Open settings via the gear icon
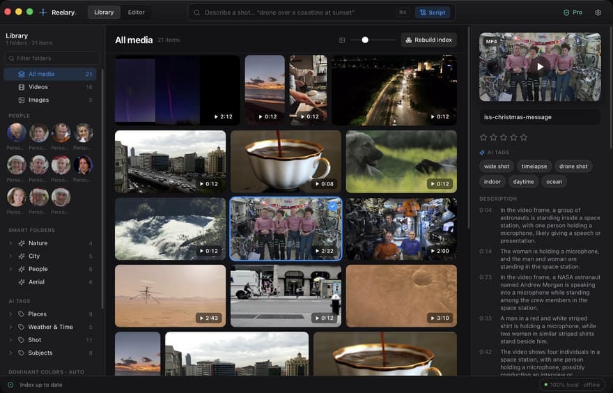 click(x=598, y=13)
